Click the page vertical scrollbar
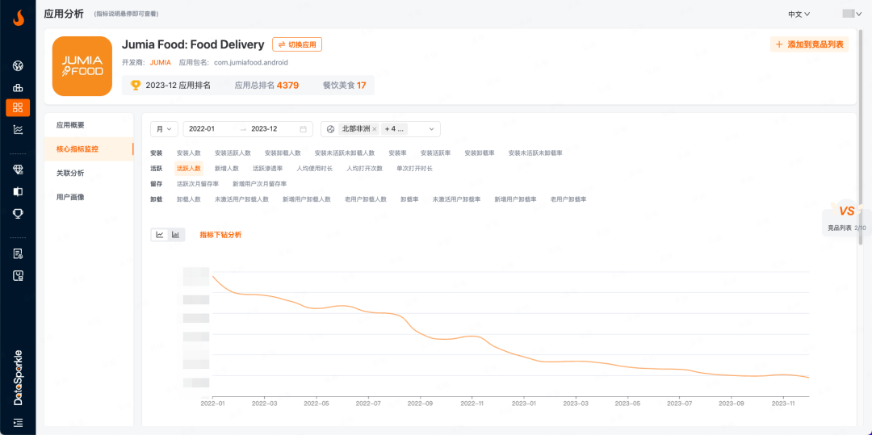The image size is (872, 435). pos(861,139)
